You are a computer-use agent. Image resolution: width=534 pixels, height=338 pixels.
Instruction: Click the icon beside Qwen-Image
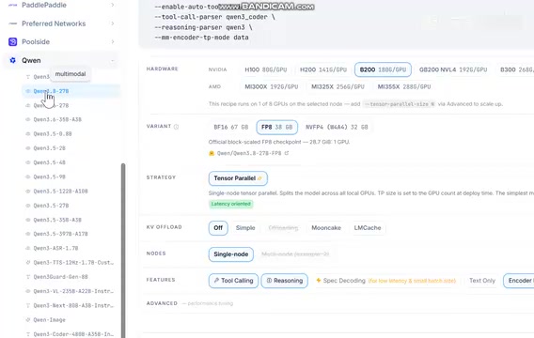(28, 319)
